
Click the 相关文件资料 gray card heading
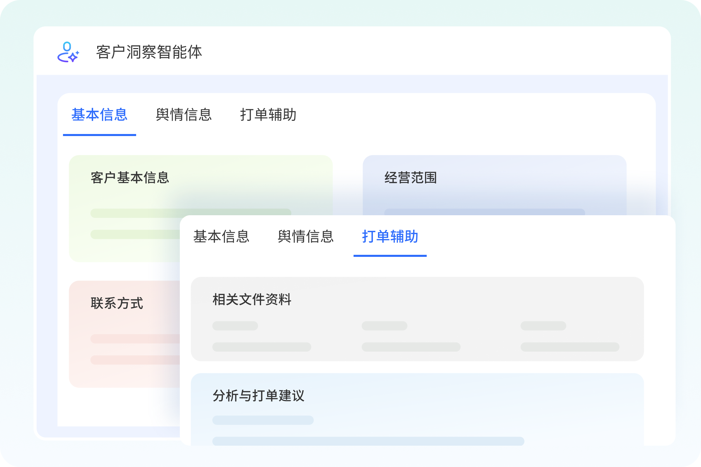252,299
